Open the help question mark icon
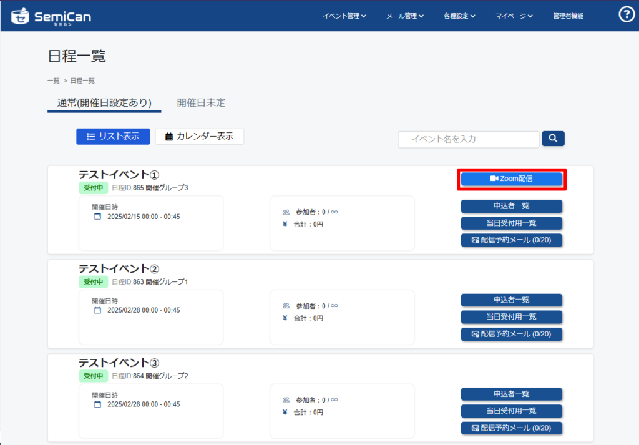639x445 pixels. coord(626,14)
